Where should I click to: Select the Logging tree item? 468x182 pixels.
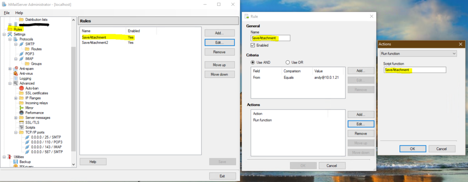point(25,78)
